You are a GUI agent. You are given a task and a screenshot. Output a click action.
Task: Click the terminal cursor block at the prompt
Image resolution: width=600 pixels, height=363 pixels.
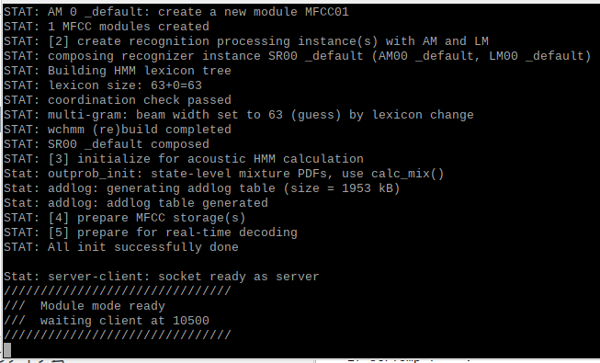tap(7, 349)
